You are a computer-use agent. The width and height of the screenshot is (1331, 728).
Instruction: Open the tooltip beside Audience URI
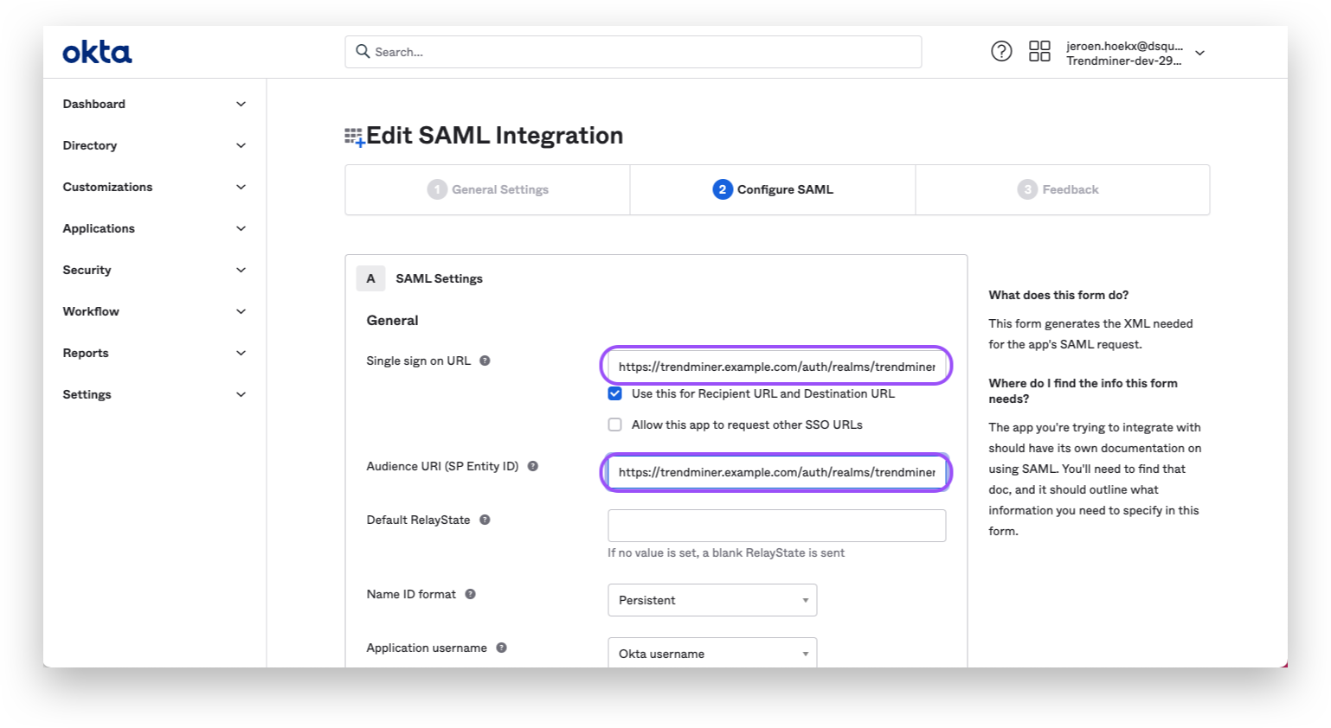coord(532,465)
